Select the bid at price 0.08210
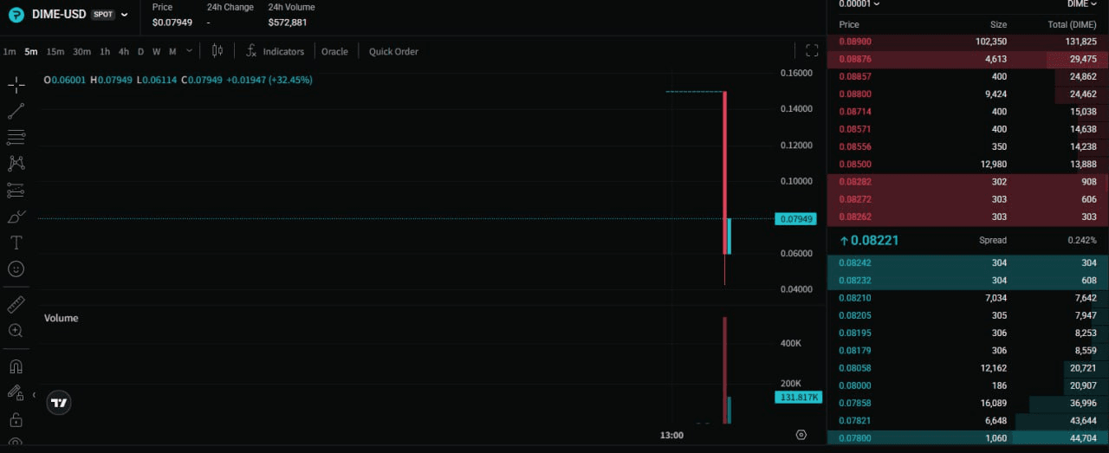The width and height of the screenshot is (1109, 453). [x=968, y=298]
